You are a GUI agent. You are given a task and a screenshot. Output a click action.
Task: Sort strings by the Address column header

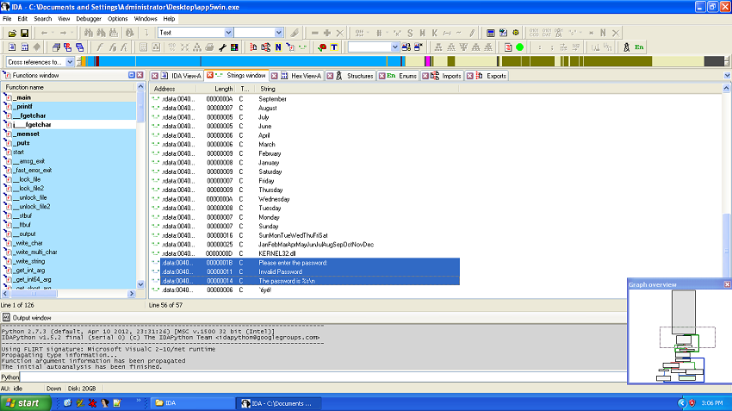tap(173, 89)
